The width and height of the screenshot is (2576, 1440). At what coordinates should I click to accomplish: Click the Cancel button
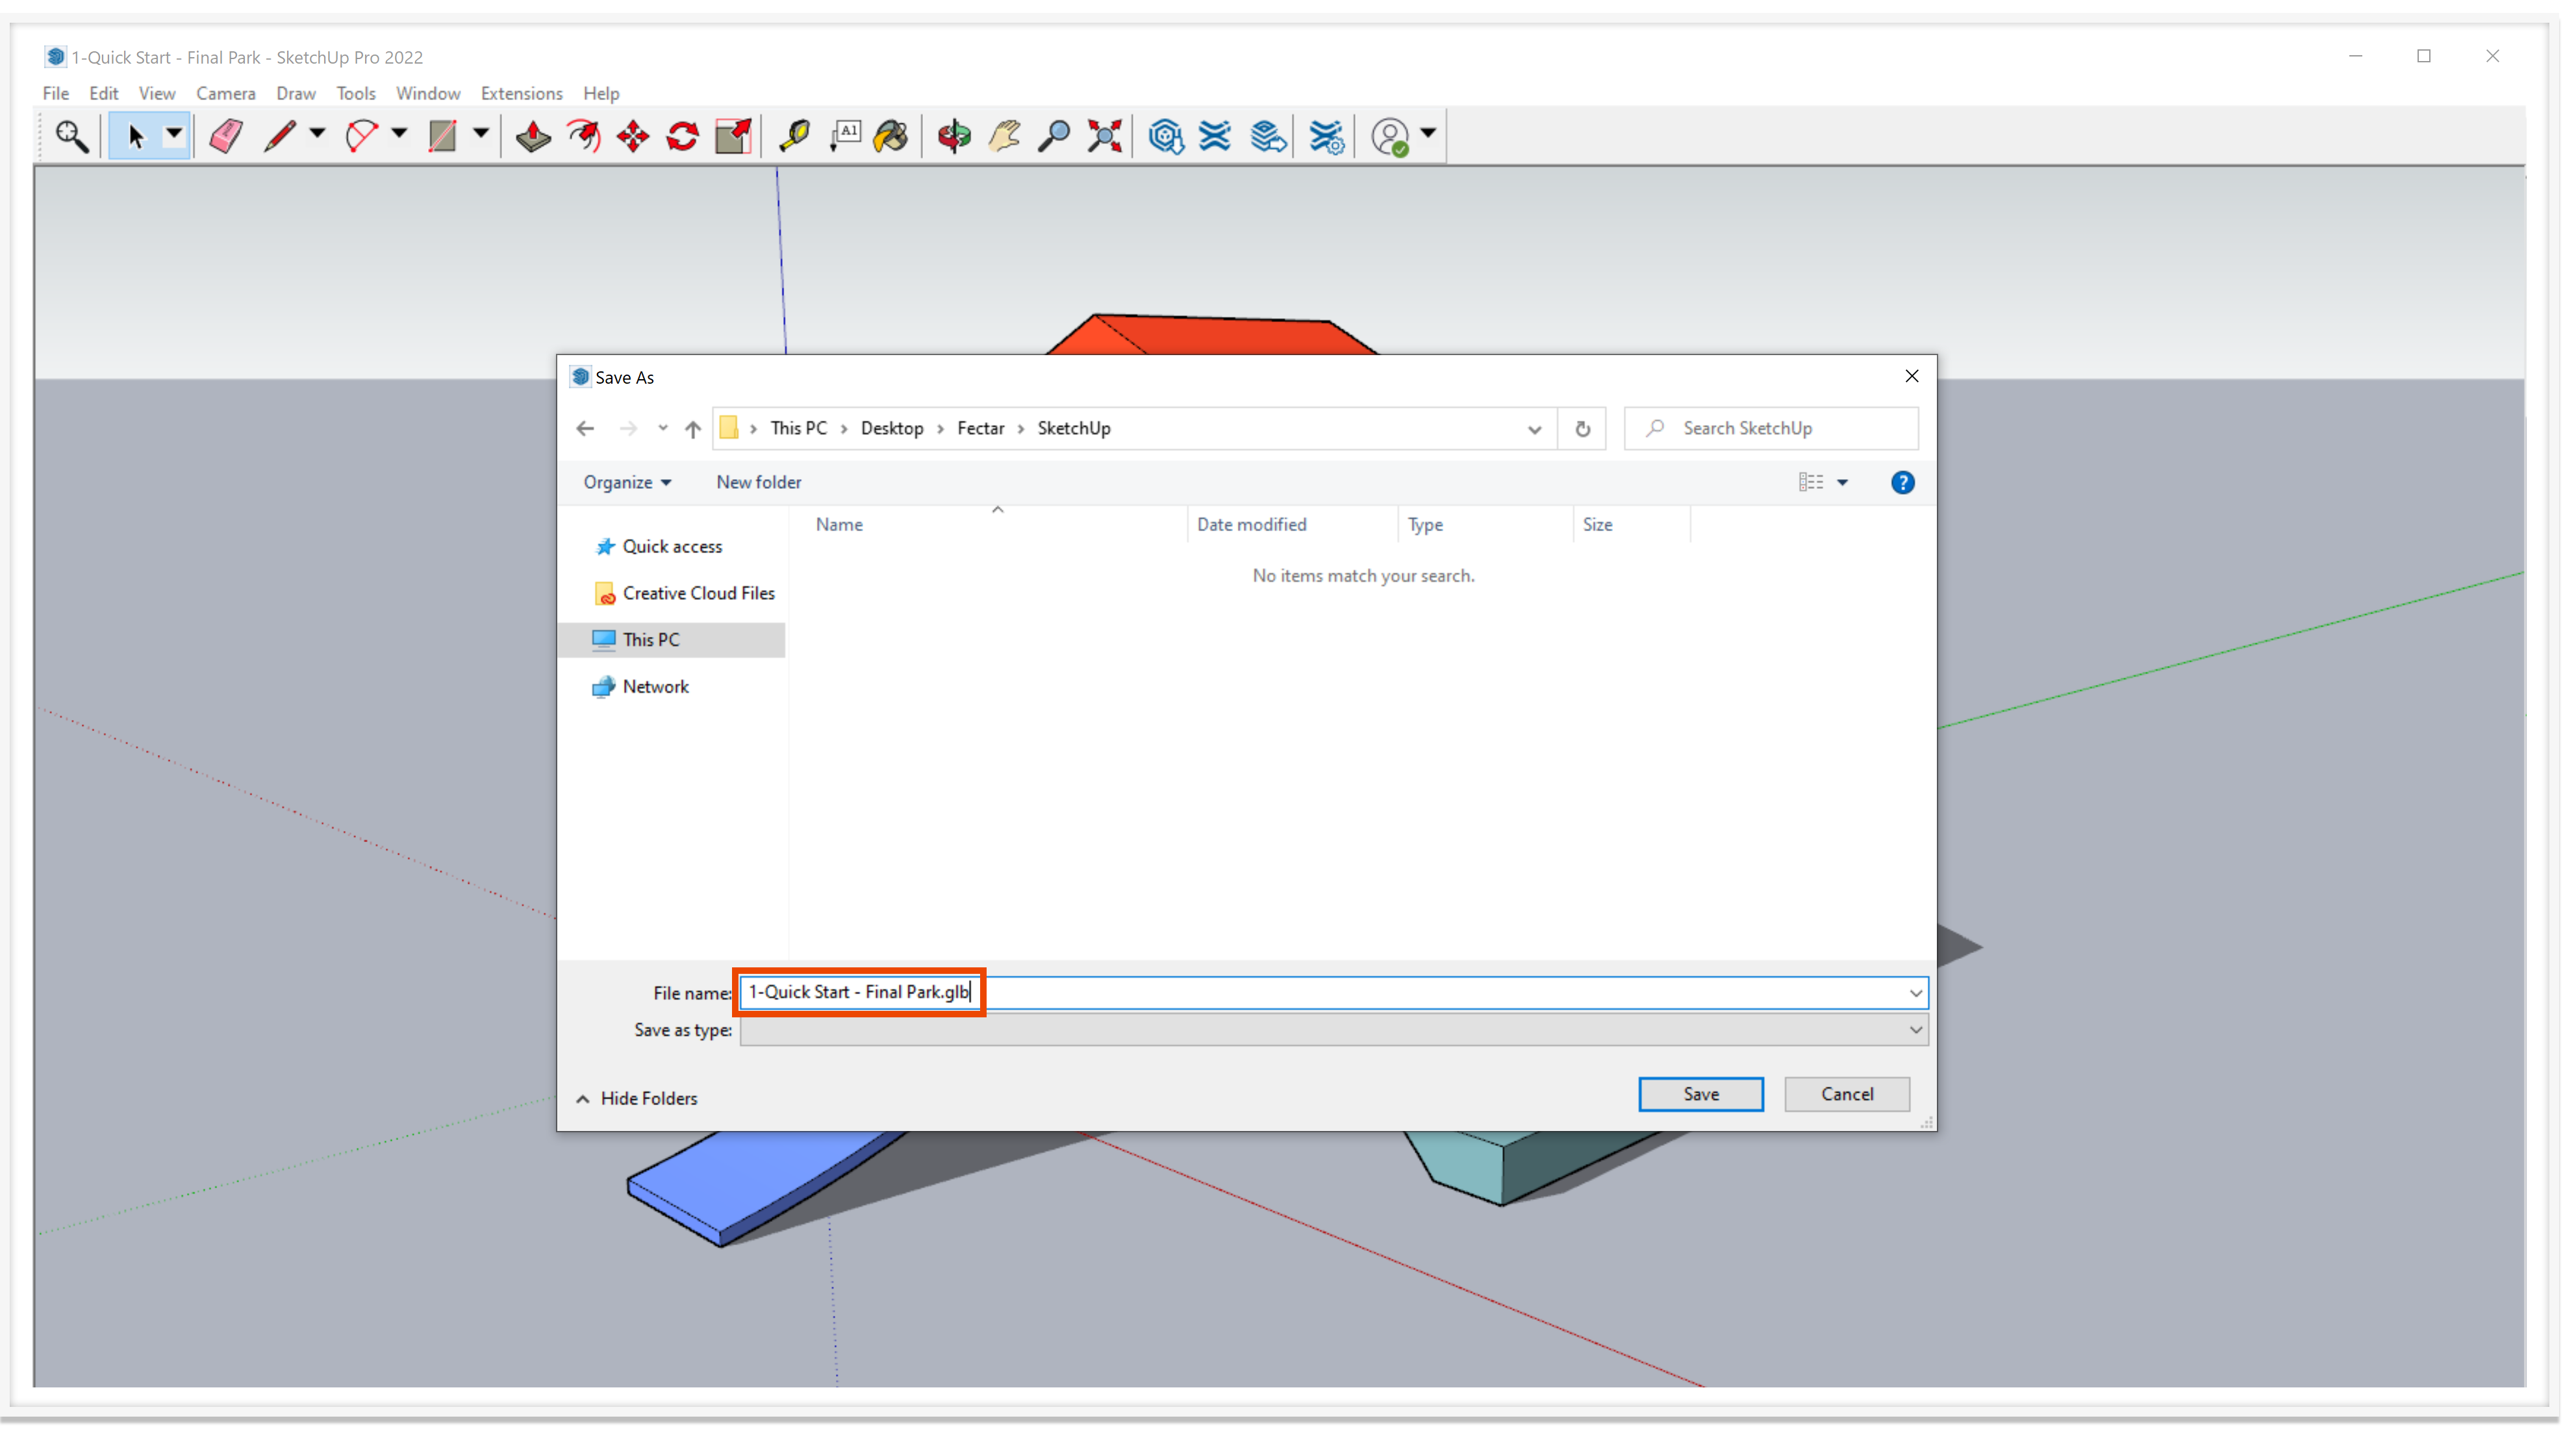(1846, 1094)
